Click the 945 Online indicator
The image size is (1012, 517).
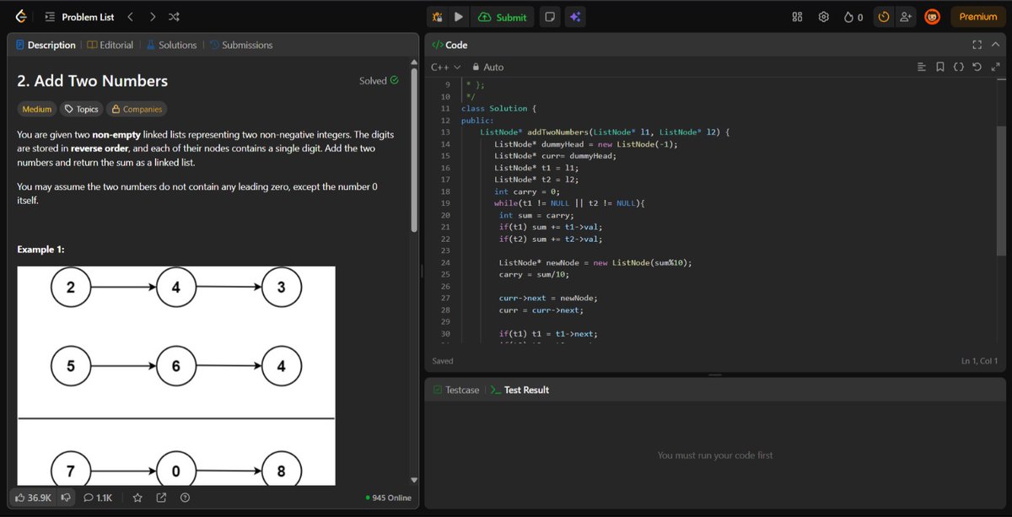pos(389,498)
